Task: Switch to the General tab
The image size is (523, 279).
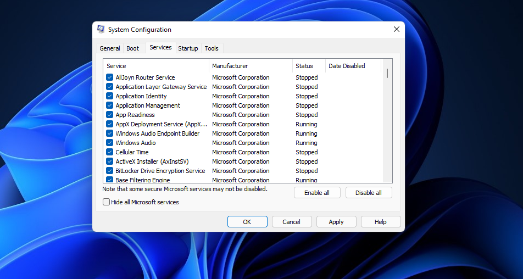Action: 110,48
